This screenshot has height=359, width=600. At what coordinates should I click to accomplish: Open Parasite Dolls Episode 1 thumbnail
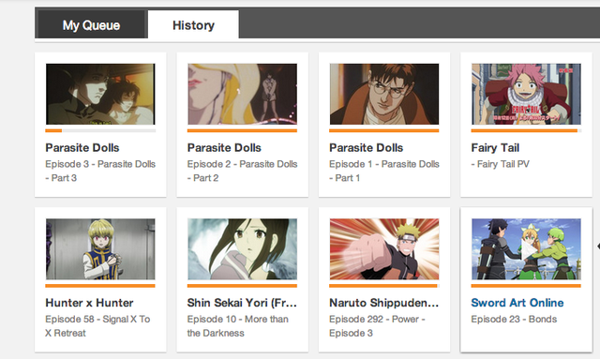click(x=384, y=94)
